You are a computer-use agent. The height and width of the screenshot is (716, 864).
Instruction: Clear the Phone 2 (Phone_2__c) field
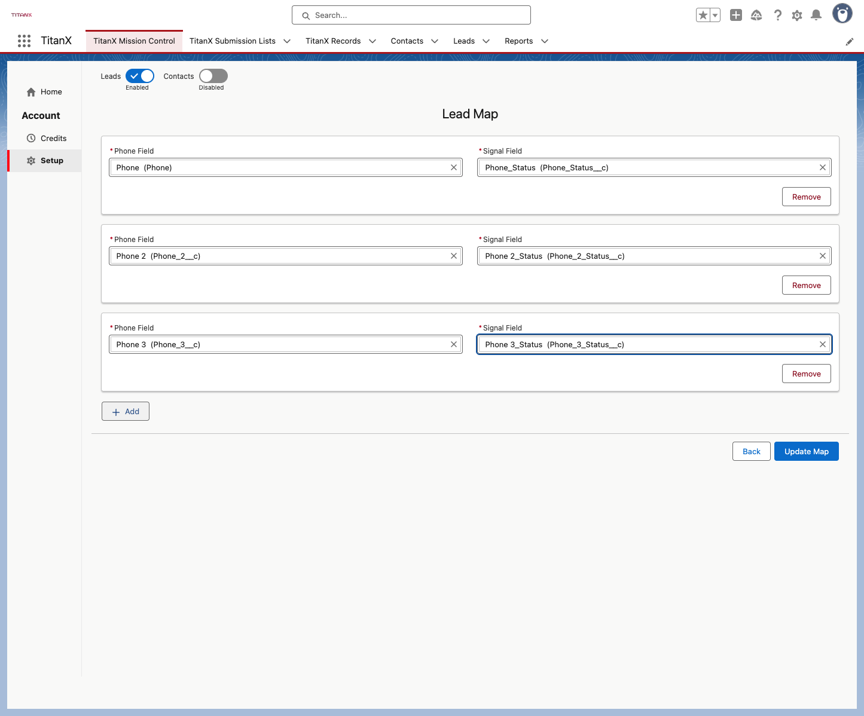click(454, 256)
